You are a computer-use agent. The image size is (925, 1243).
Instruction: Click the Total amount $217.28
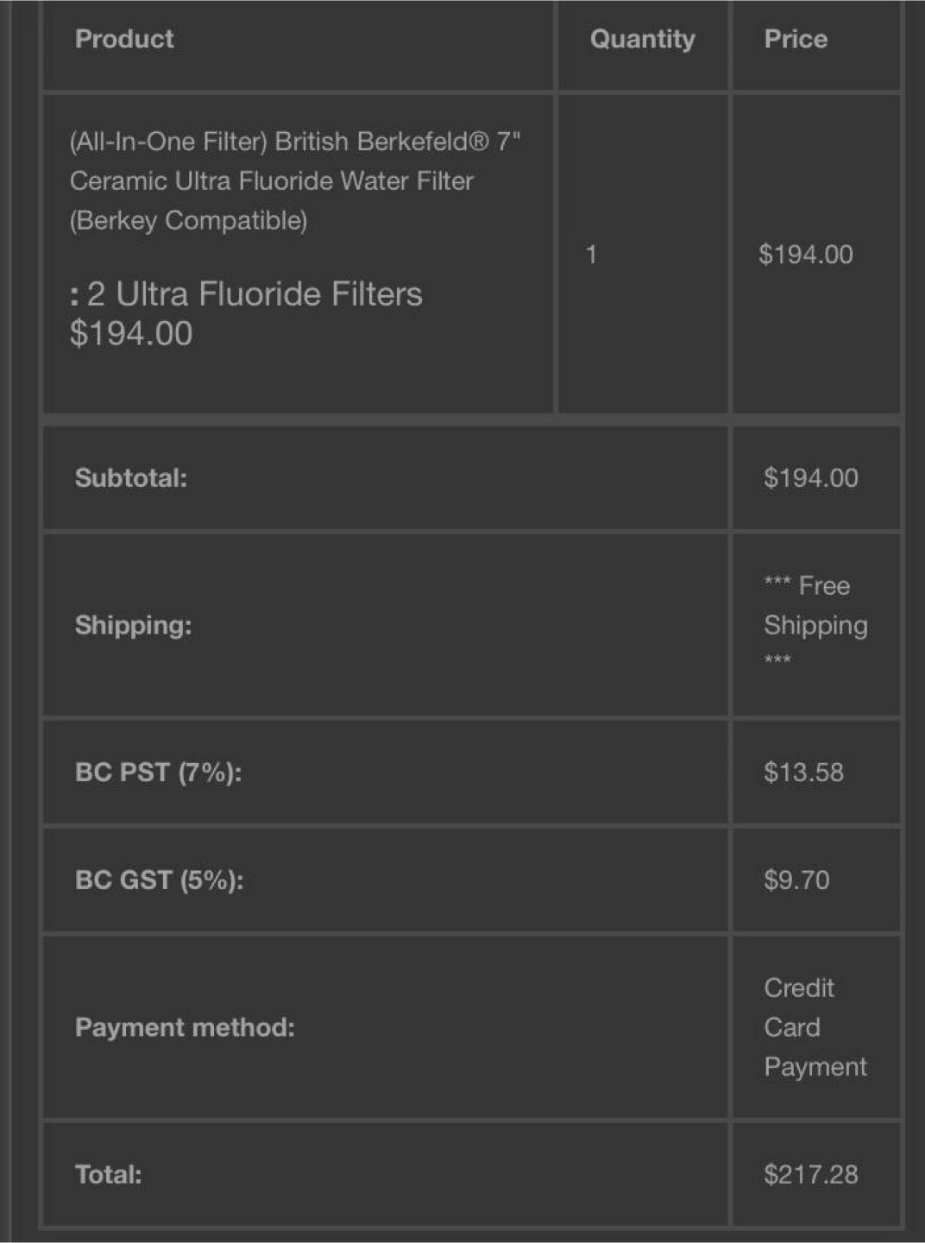(x=811, y=1175)
